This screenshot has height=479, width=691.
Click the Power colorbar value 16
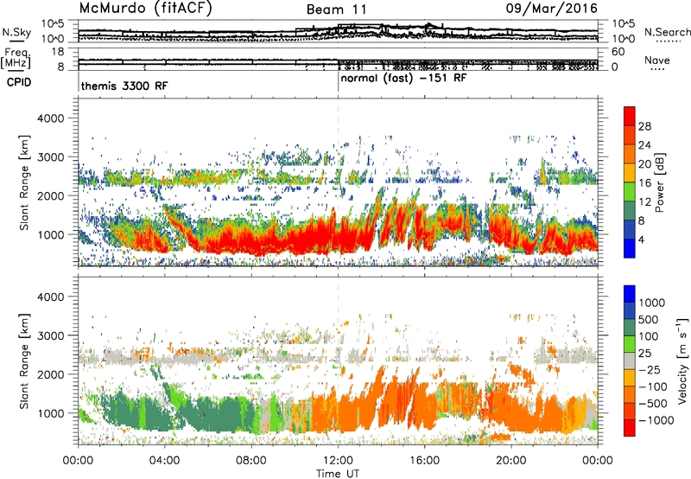(644, 183)
